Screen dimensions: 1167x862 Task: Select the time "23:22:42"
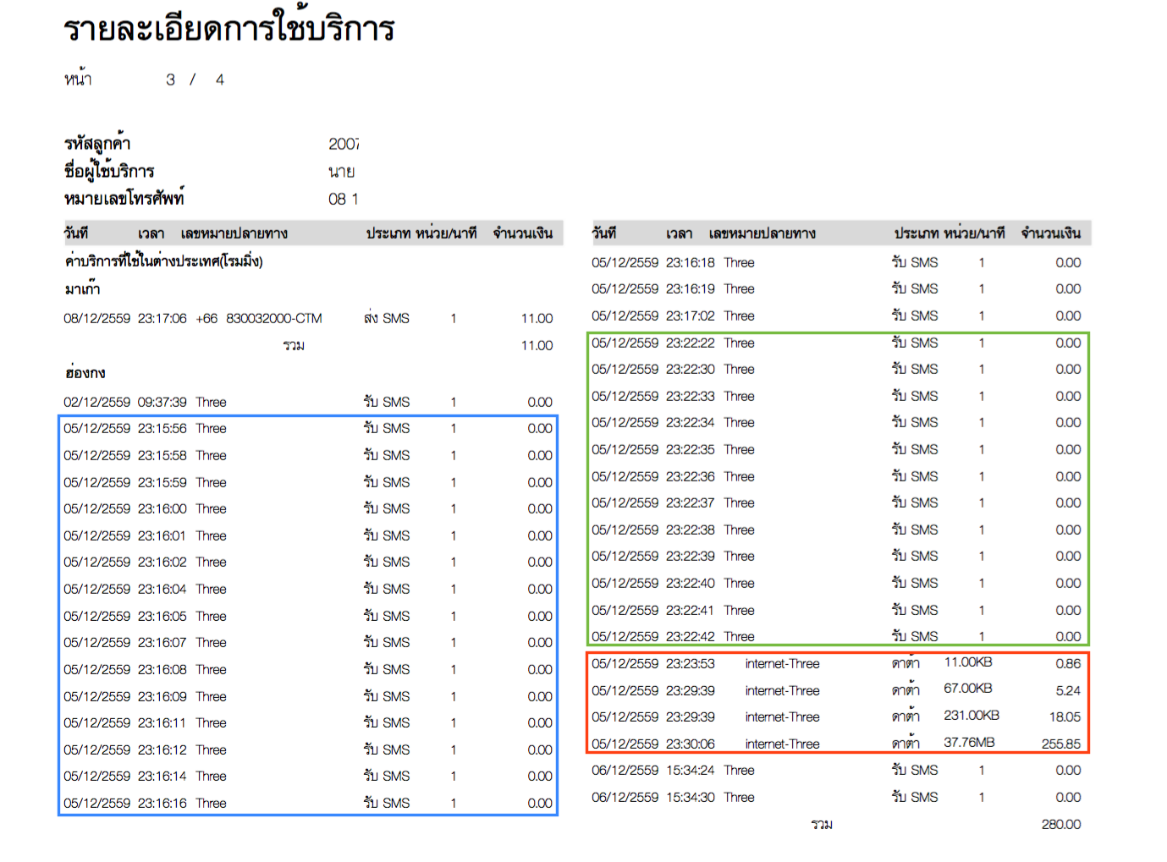pyautogui.click(x=691, y=637)
